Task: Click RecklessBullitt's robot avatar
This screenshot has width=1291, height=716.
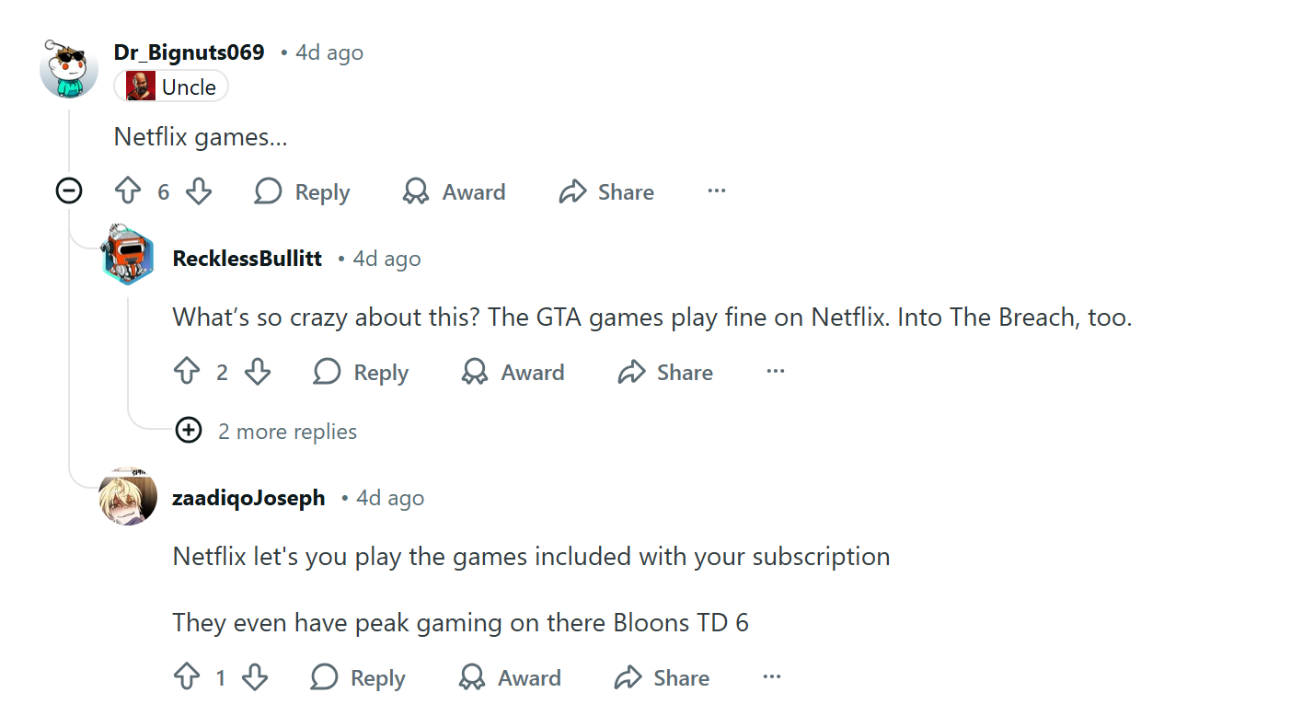Action: 128,256
